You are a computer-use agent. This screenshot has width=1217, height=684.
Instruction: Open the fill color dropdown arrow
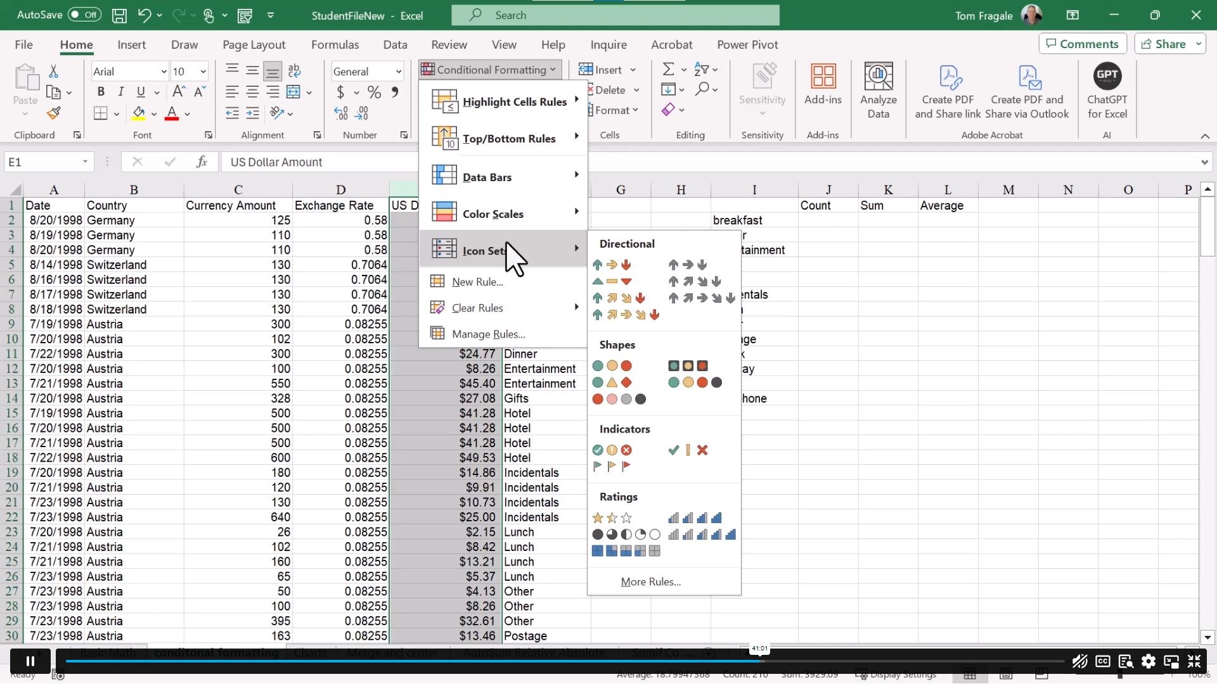pos(154,113)
